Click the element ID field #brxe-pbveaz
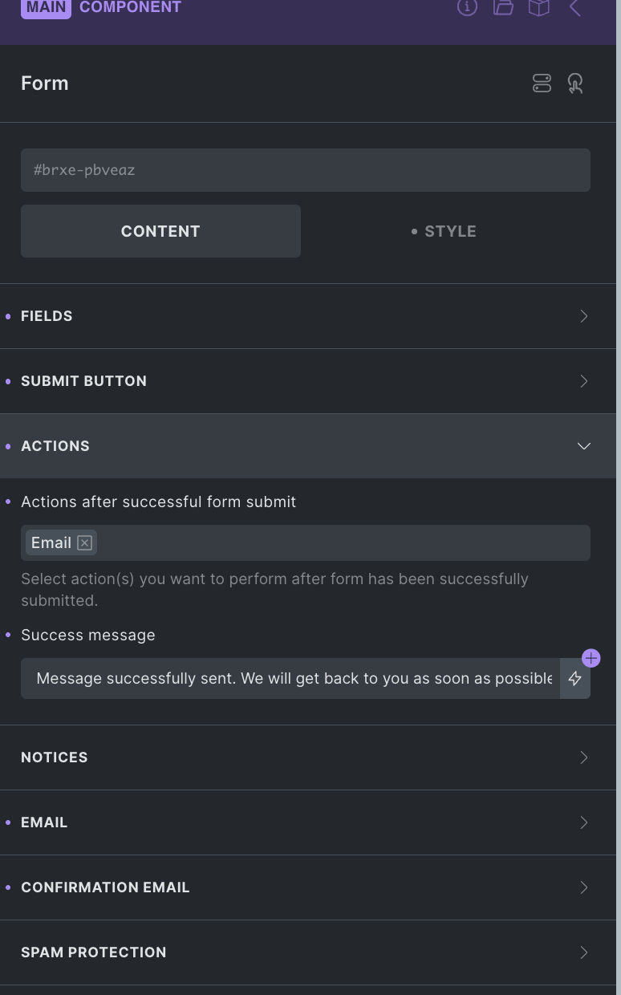 (306, 170)
